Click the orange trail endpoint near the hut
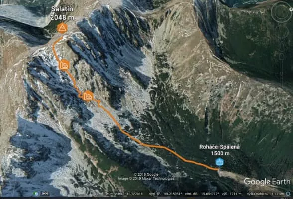293x199 pixels. (x=217, y=169)
